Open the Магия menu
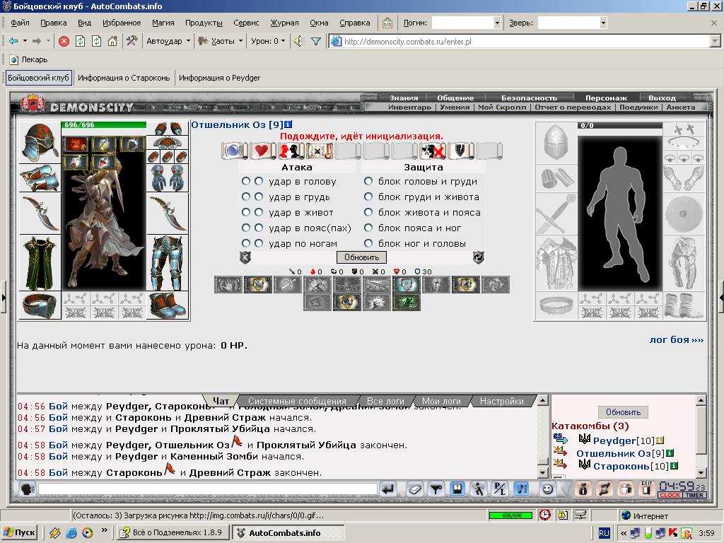Screen dimensions: 724x543 click(163, 23)
